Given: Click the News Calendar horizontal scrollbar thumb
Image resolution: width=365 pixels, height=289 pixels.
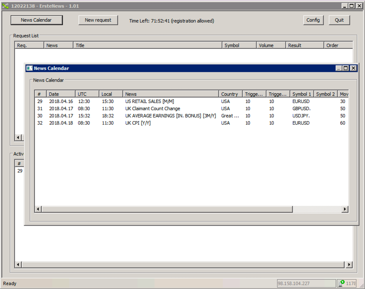Looking at the screenshot, I should 167,209.
